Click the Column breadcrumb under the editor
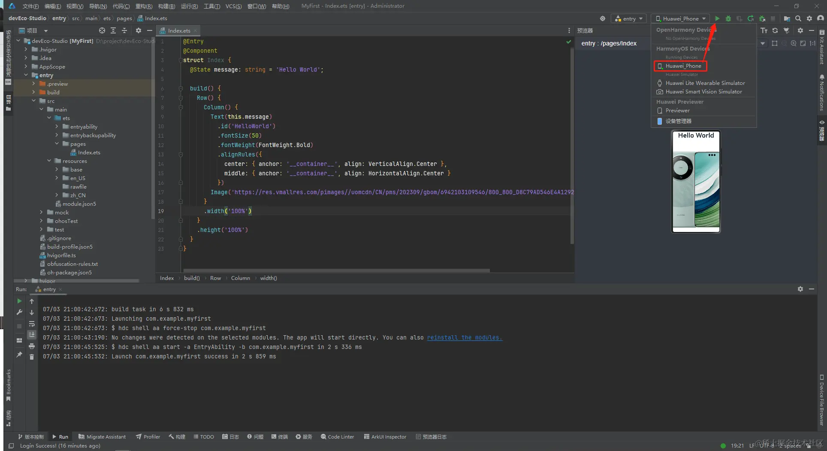Screen dimensions: 827x451 tap(240, 278)
